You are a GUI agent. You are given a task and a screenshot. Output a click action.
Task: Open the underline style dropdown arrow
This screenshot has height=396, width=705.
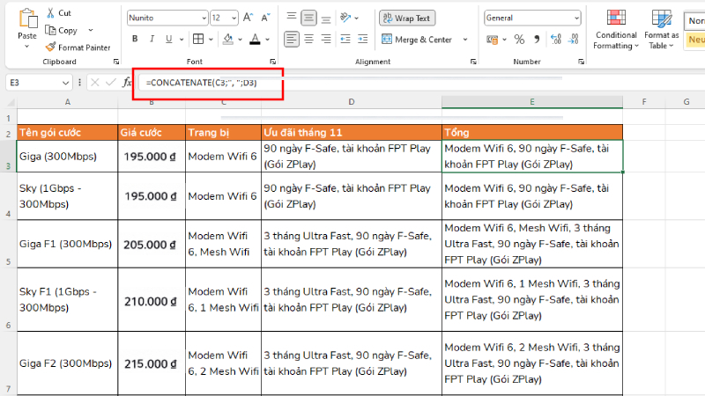[182, 40]
